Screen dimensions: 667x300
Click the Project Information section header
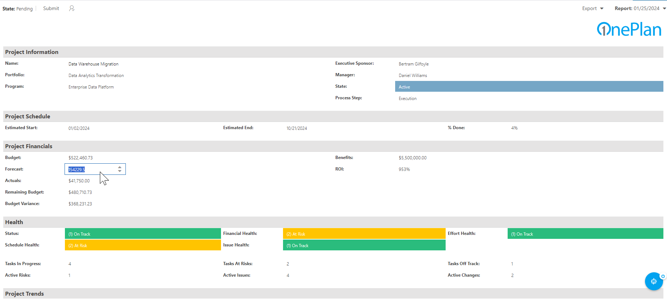pos(333,52)
